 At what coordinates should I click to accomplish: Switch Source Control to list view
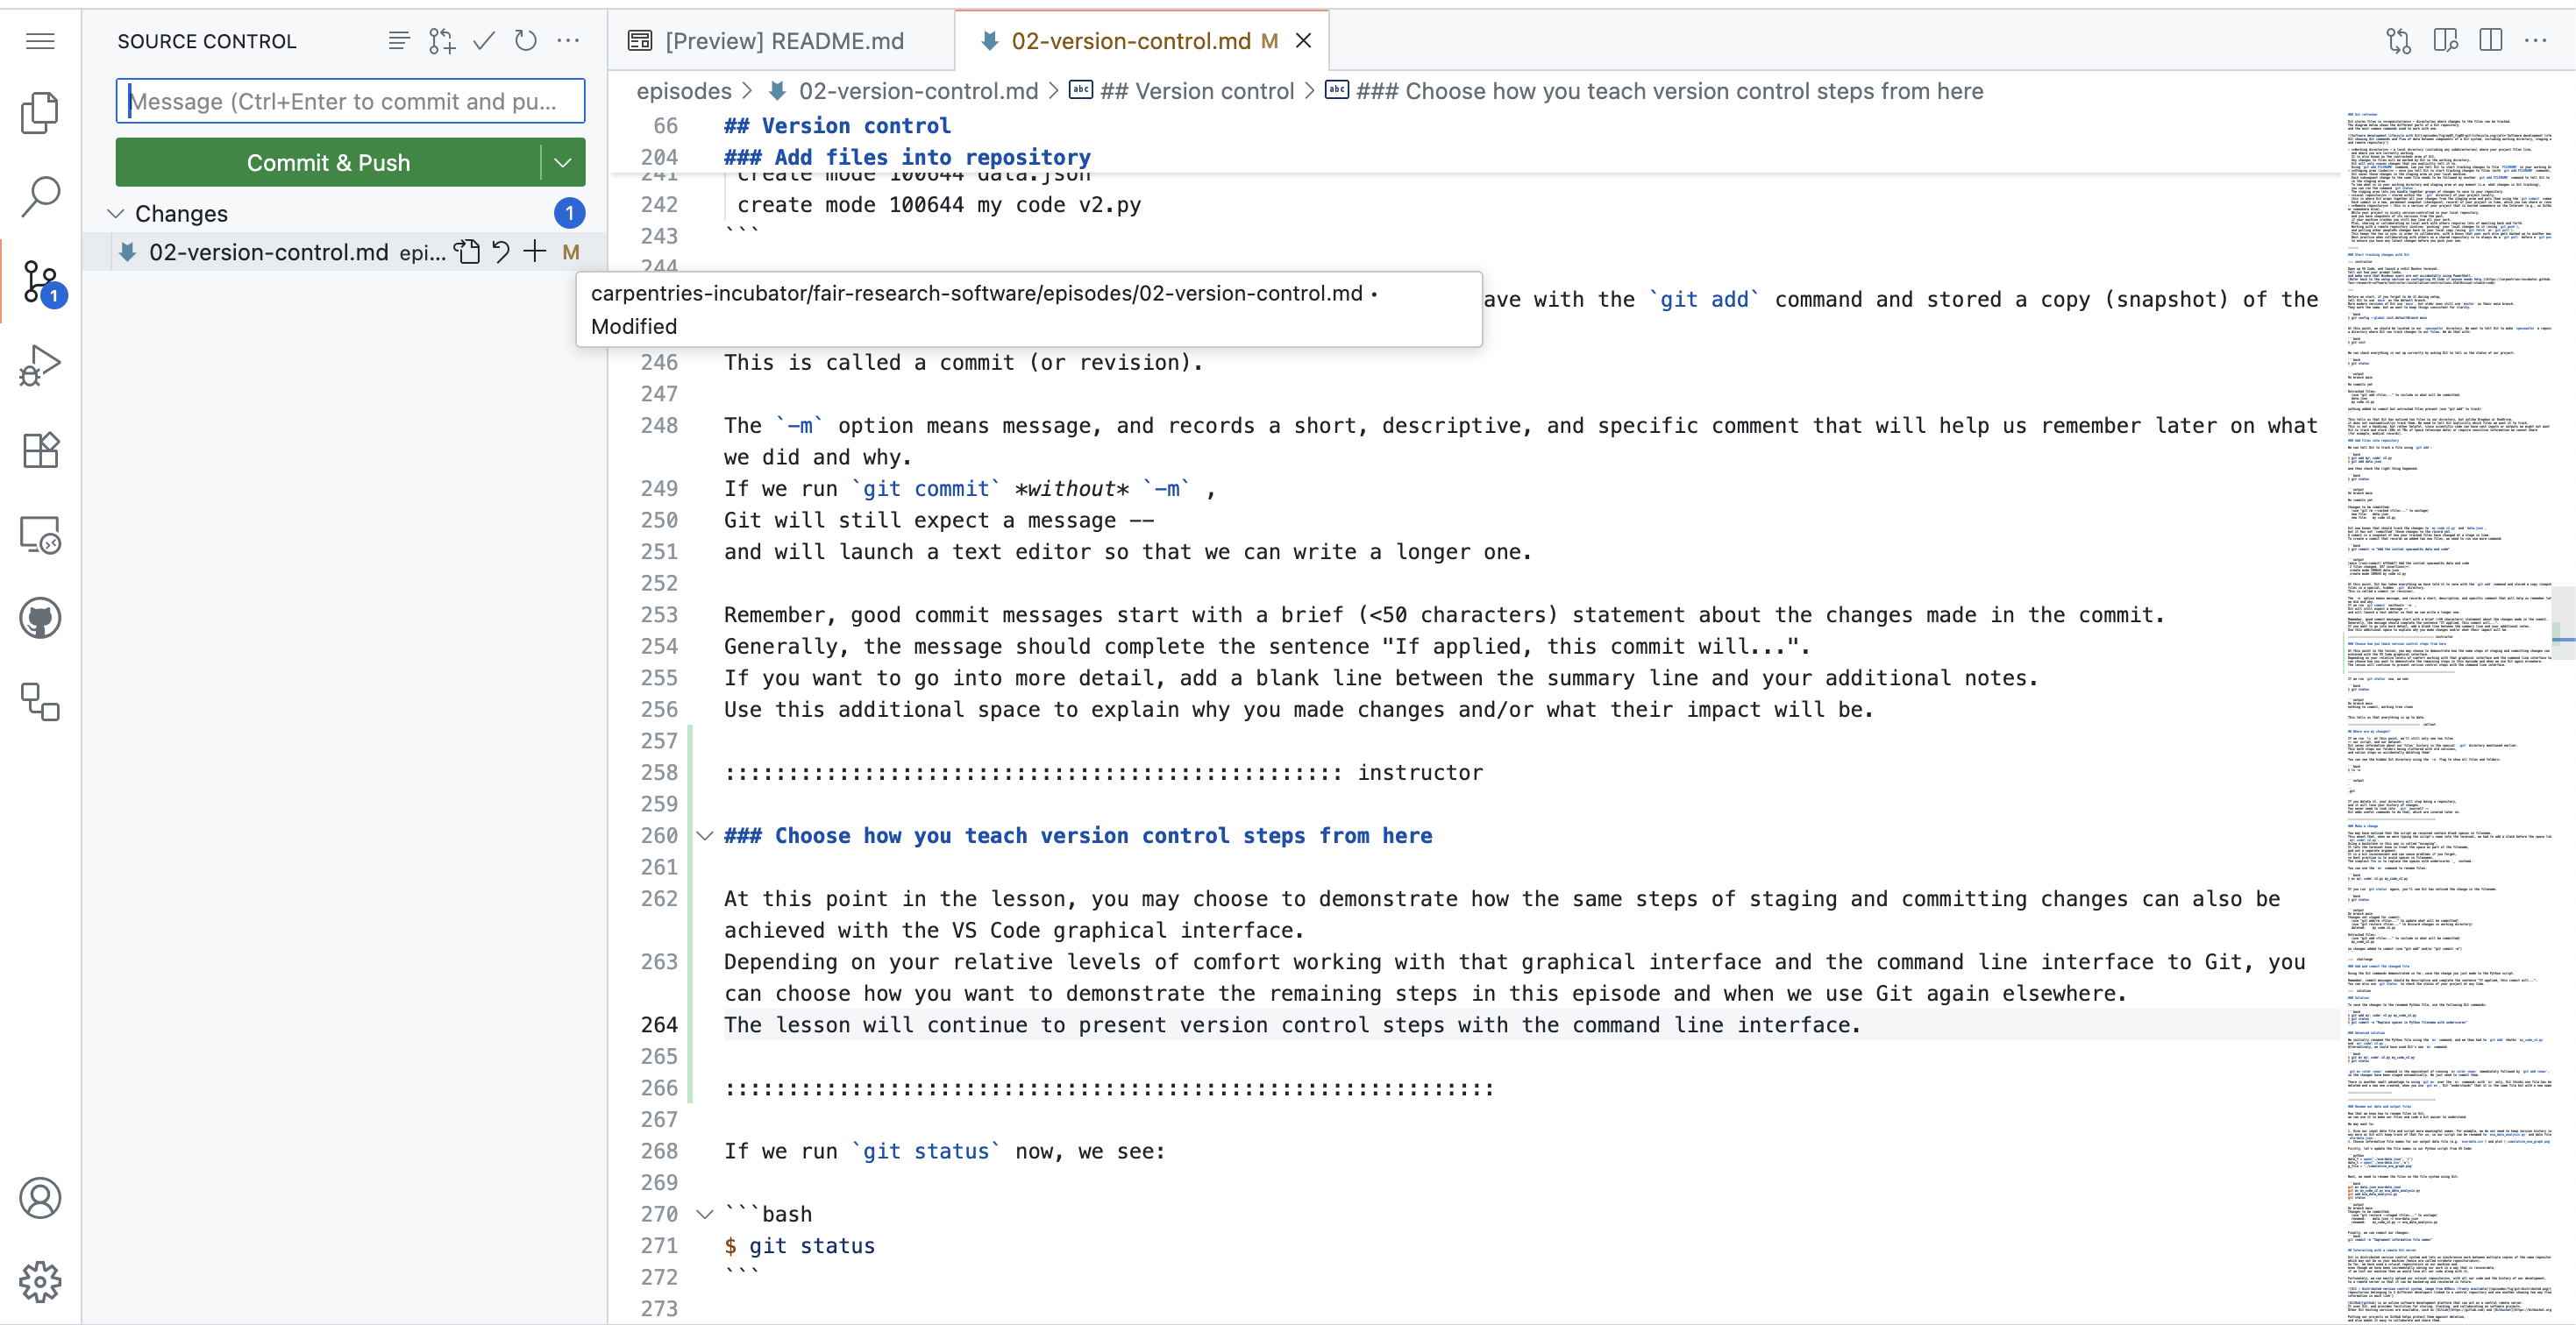coord(399,41)
